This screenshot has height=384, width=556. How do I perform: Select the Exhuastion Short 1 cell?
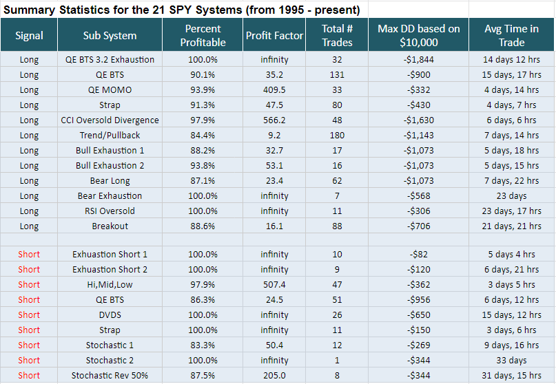[110, 254]
